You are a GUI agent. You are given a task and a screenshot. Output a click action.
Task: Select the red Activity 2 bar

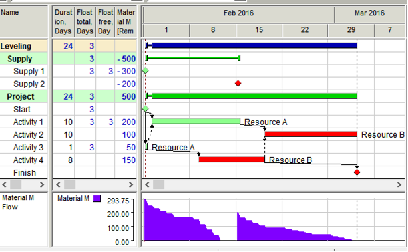[x=311, y=134]
